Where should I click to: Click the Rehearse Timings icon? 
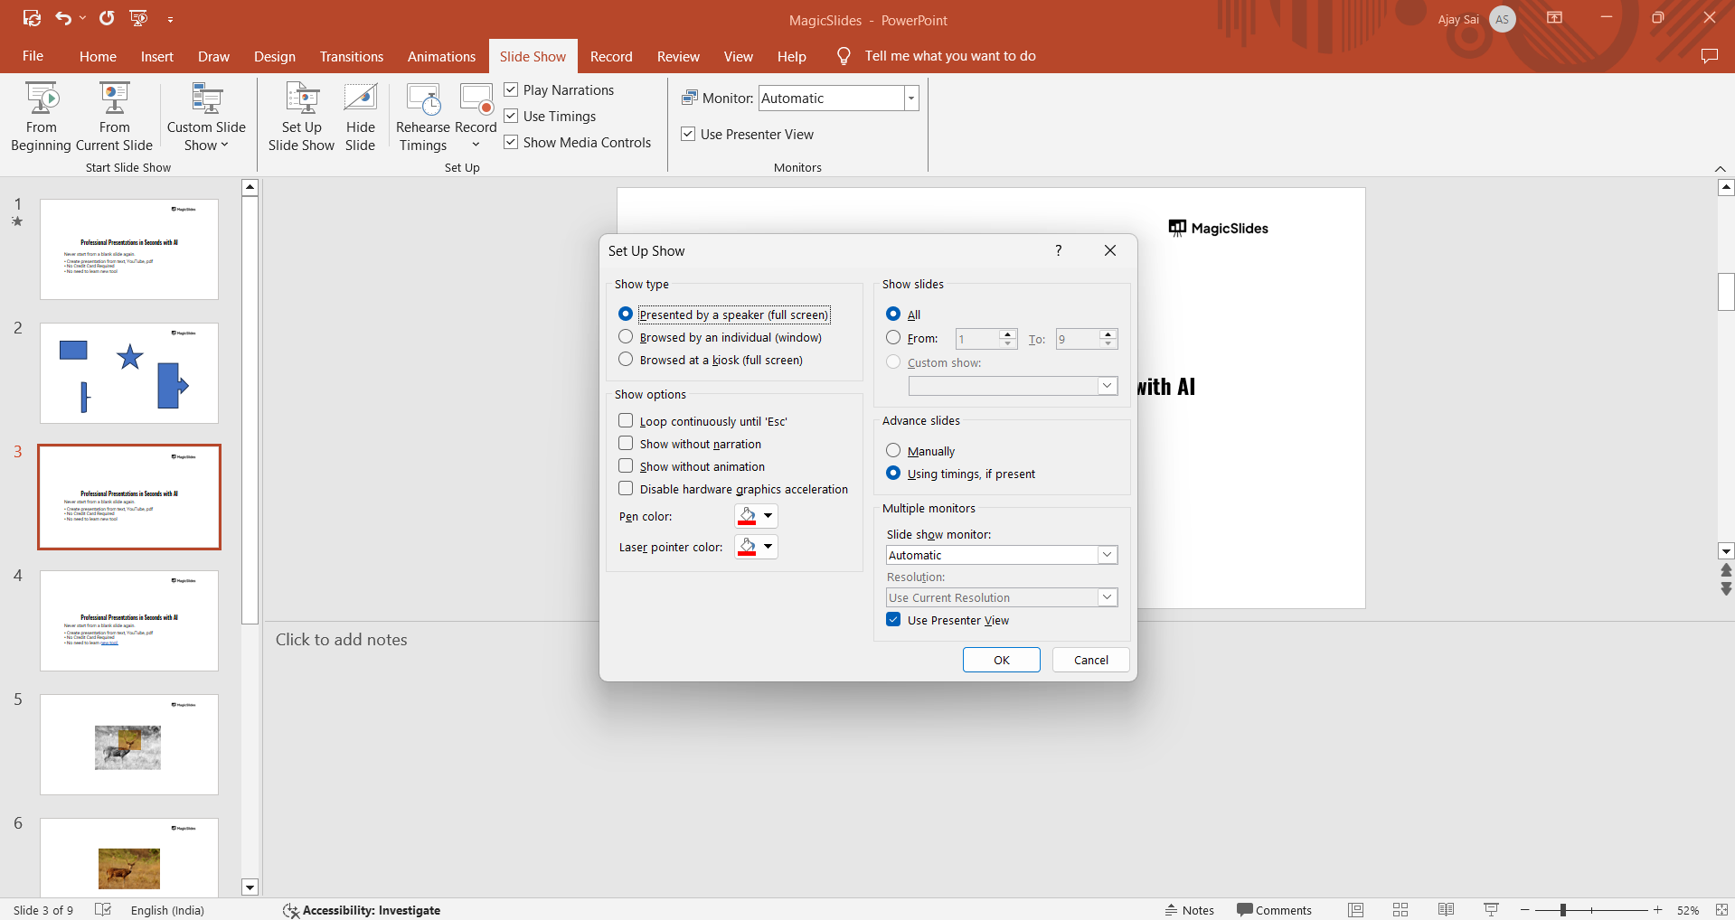tap(422, 99)
